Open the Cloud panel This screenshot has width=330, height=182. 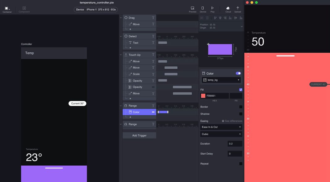pyautogui.click(x=228, y=9)
